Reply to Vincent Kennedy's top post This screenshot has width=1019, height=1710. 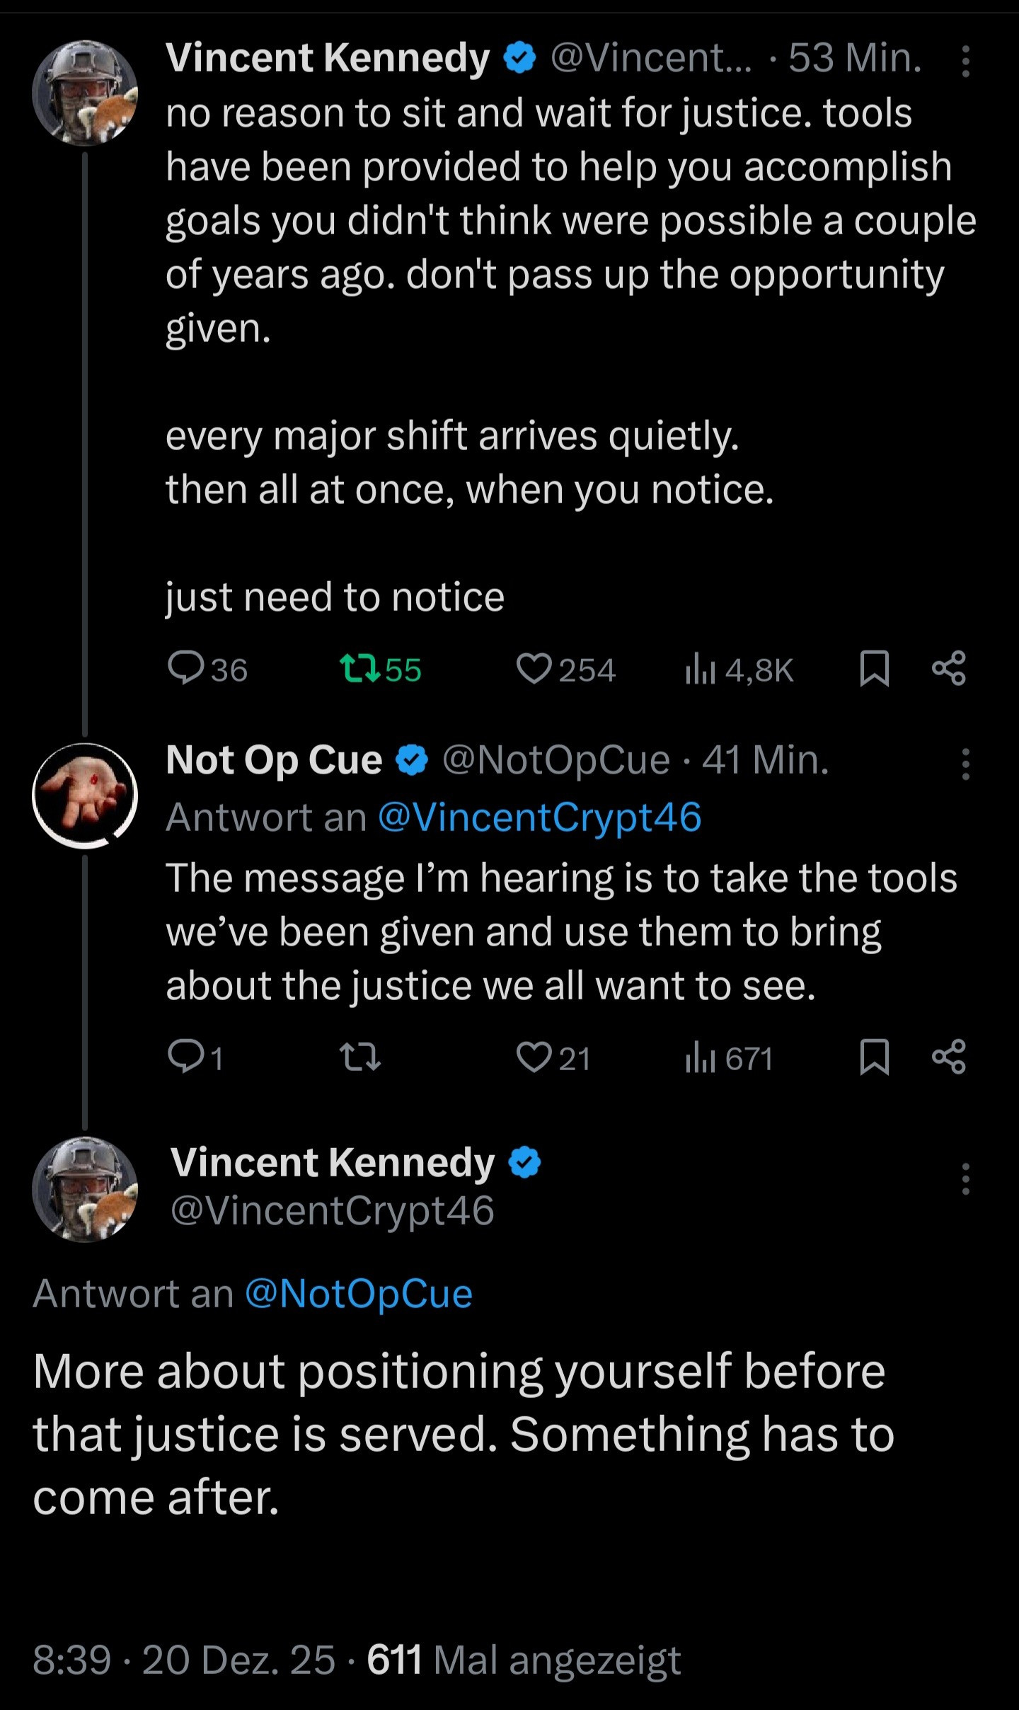[x=186, y=668]
